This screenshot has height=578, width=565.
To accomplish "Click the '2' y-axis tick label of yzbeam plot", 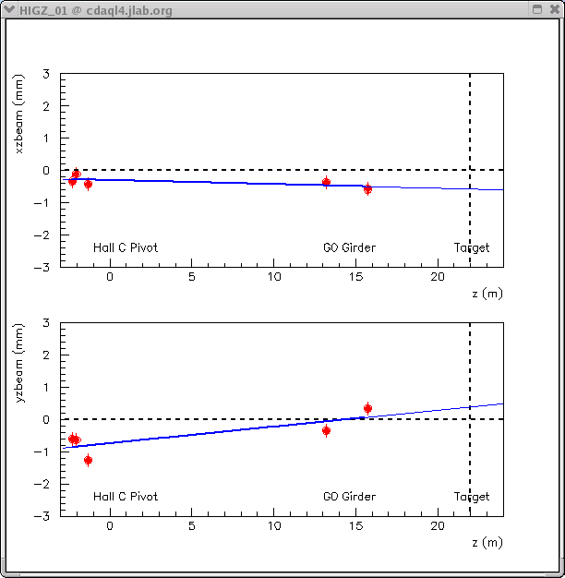I will point(46,355).
